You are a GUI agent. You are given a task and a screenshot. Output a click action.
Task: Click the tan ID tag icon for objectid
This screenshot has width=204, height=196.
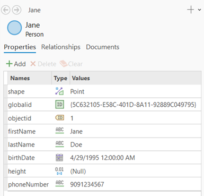pos(60,118)
